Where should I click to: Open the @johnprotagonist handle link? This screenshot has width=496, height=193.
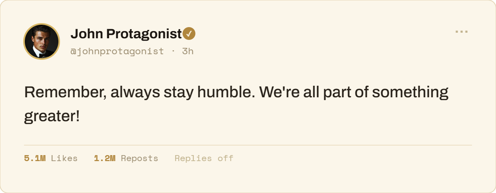point(117,51)
